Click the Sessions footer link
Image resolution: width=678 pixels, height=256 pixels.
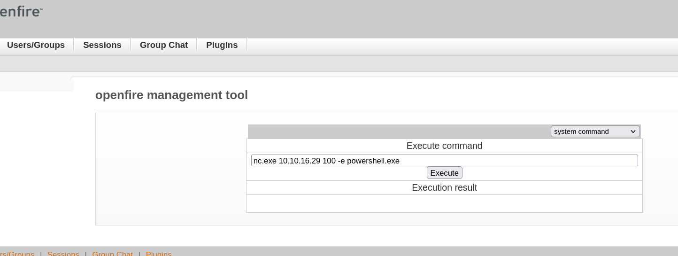point(63,254)
